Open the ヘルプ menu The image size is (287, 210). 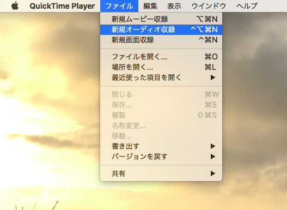[247, 6]
